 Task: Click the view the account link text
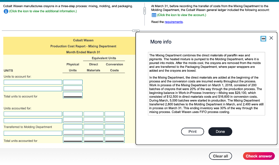tap(181, 15)
